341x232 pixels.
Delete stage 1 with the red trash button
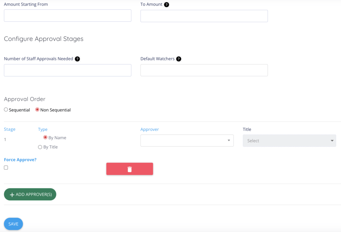click(x=130, y=169)
